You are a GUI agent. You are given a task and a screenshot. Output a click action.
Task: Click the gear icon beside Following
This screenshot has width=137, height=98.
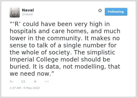coord(100,10)
